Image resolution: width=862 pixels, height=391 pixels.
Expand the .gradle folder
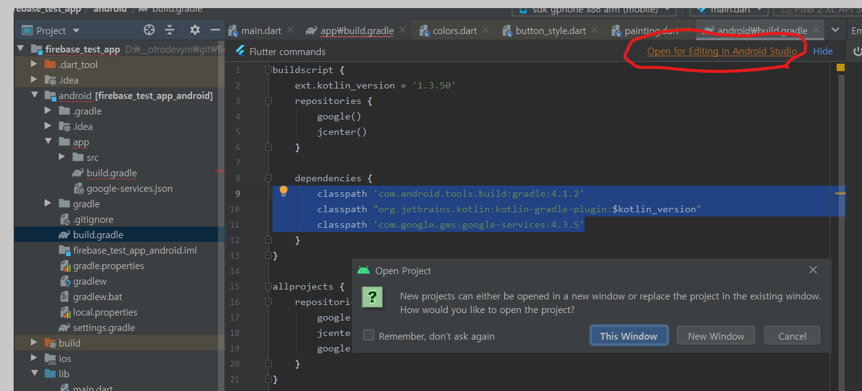coord(48,111)
